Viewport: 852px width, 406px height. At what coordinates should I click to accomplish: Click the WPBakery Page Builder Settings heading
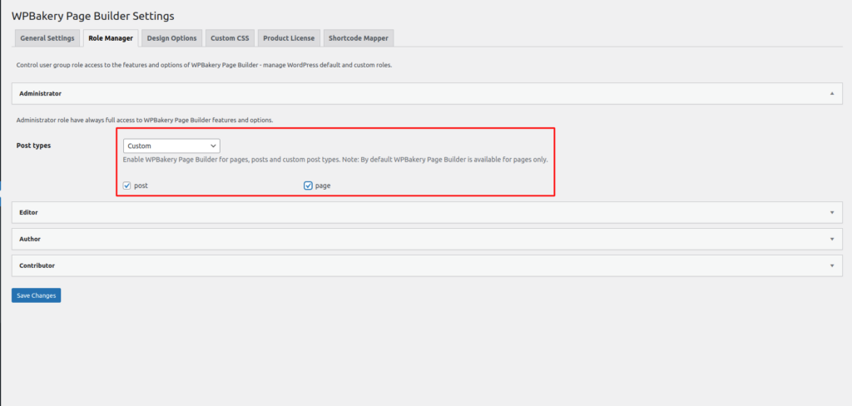pos(93,16)
